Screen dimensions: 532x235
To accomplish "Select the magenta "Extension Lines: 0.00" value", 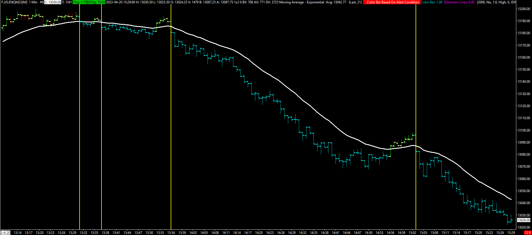I will click(x=459, y=2).
